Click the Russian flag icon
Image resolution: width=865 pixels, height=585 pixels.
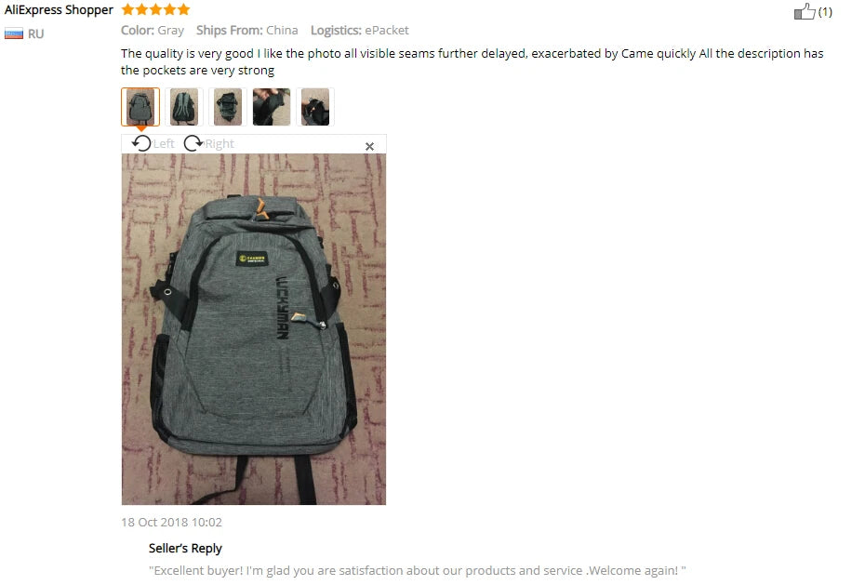pyautogui.click(x=14, y=33)
